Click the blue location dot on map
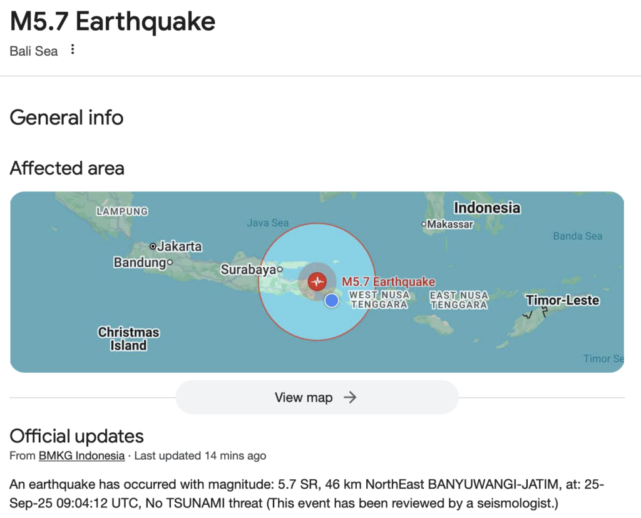641x518 pixels. pyautogui.click(x=332, y=301)
